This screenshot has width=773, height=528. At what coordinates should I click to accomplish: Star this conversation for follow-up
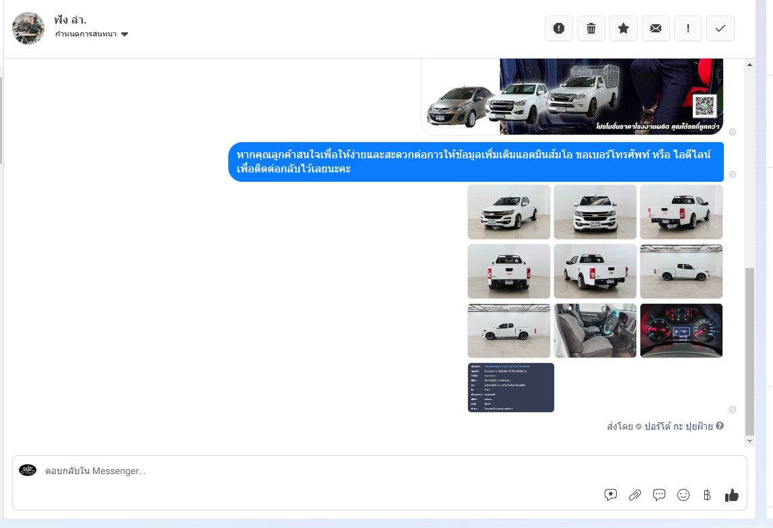(624, 28)
